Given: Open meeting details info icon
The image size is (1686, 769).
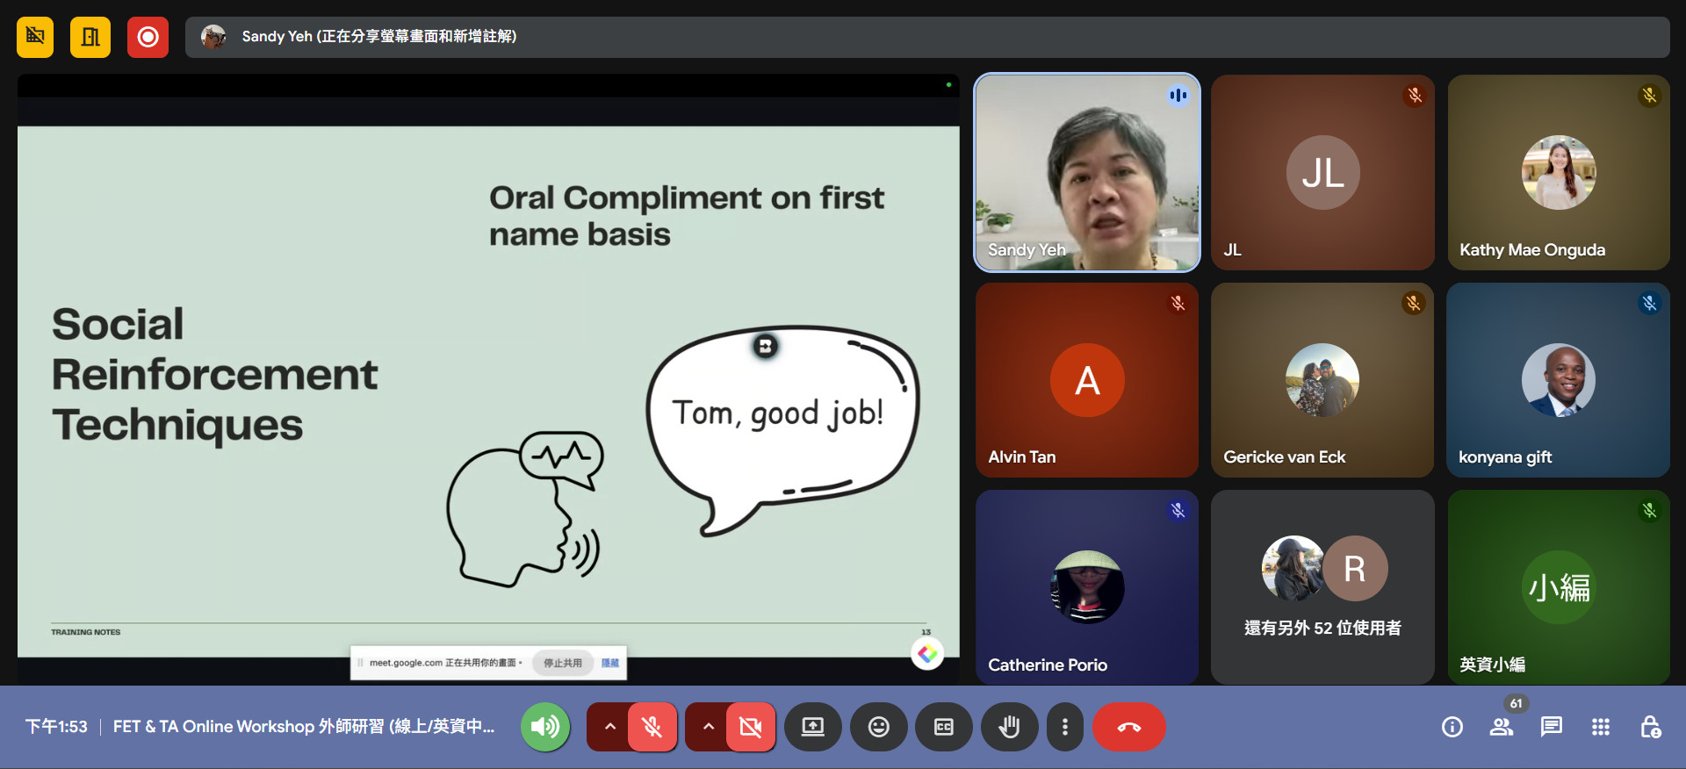Looking at the screenshot, I should coord(1452,727).
